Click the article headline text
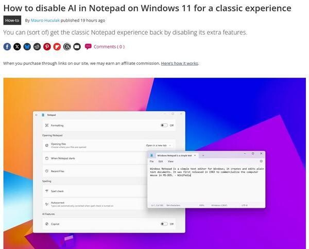Viewport: 309px width, 249px height. pyautogui.click(x=147, y=8)
